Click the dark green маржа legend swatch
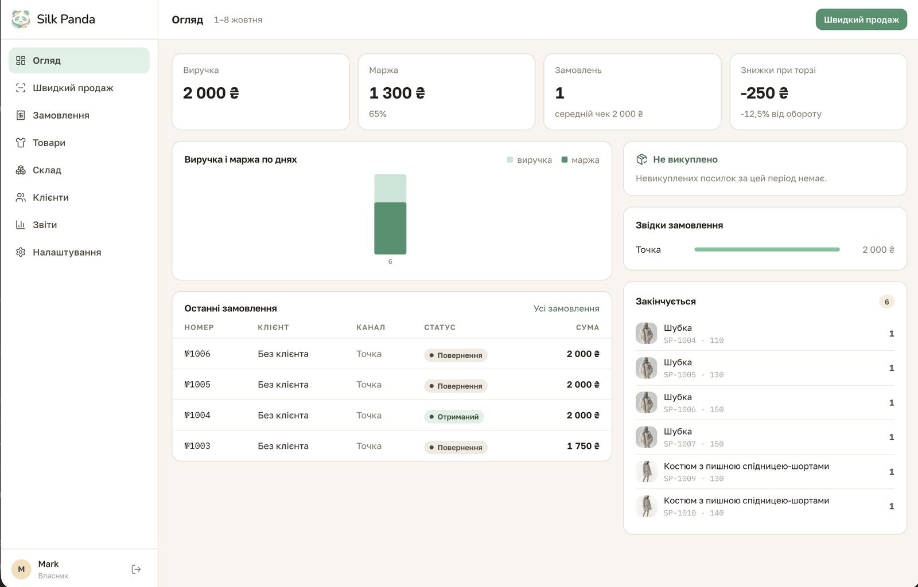 pos(565,160)
